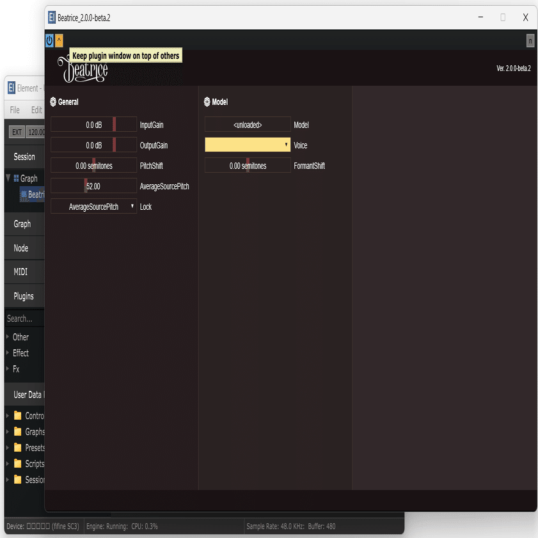Minimize the Beatrice plugin window
Screen dimensions: 538x538
tap(480, 17)
